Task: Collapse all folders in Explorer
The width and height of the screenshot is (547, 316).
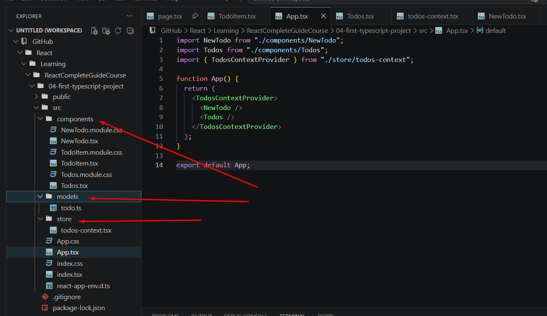Action: pyautogui.click(x=130, y=30)
